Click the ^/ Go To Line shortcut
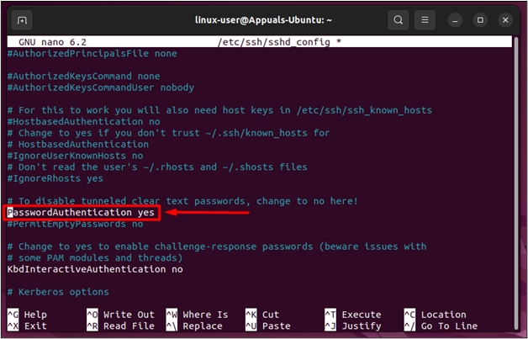 click(x=441, y=326)
